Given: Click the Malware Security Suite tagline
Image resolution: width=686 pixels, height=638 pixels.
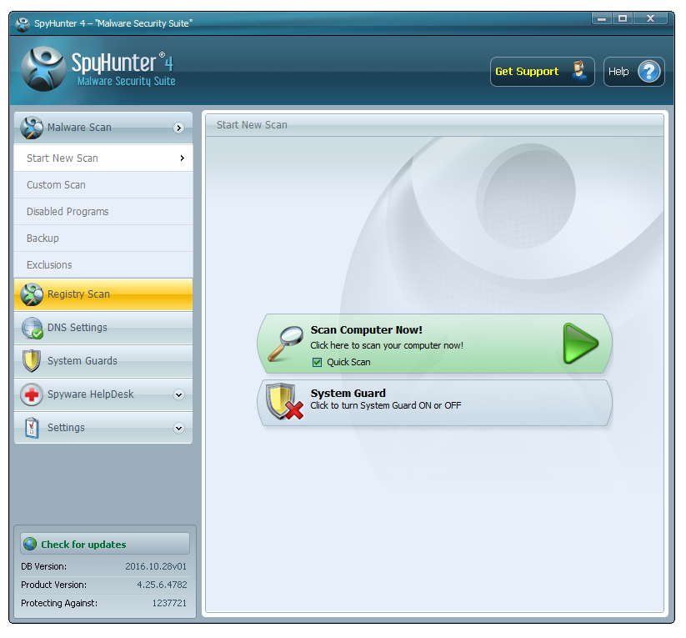Looking at the screenshot, I should point(126,82).
